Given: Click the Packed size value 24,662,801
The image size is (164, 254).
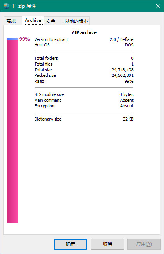Looking at the screenshot, I should (x=123, y=75).
